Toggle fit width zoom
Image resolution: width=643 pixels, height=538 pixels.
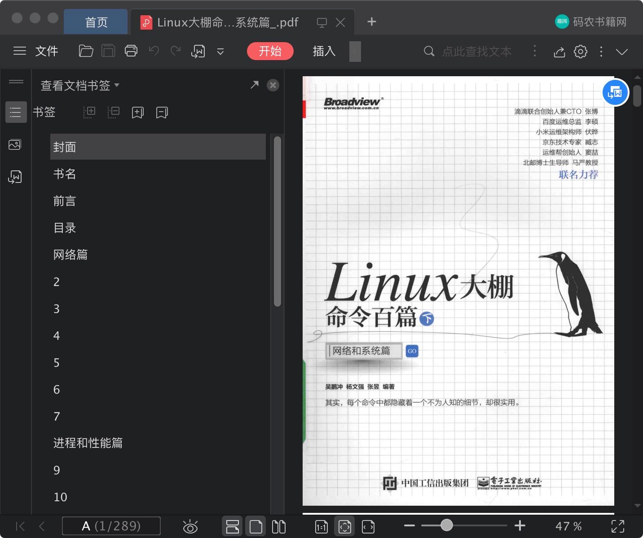[x=368, y=527]
